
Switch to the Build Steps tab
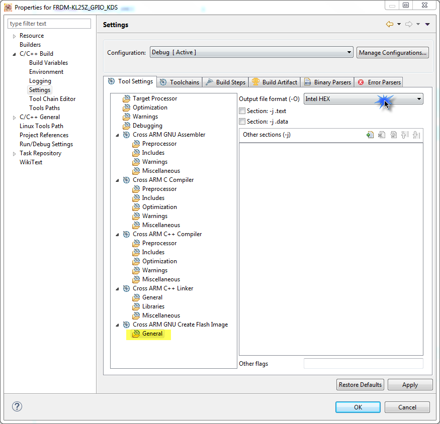click(226, 82)
